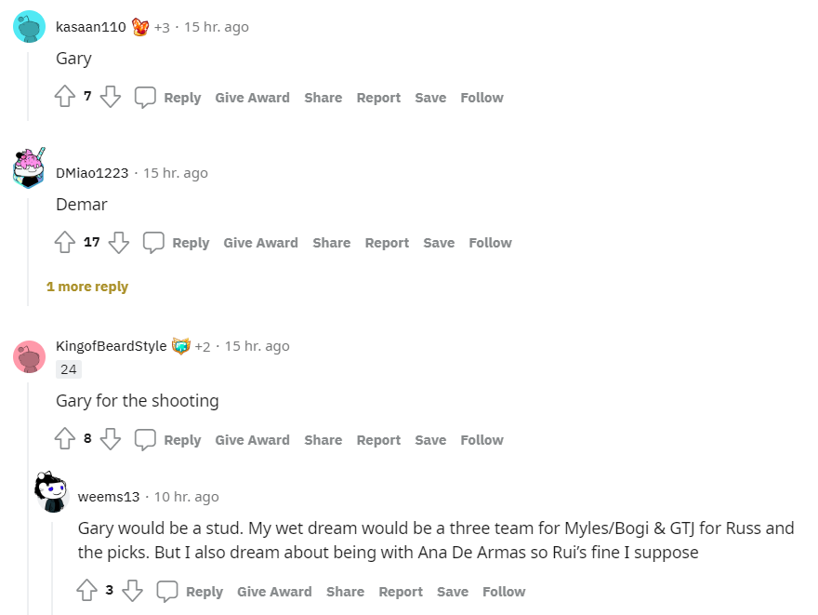
Task: Downvote DMiao1223's "Demar" comment
Action: [119, 243]
